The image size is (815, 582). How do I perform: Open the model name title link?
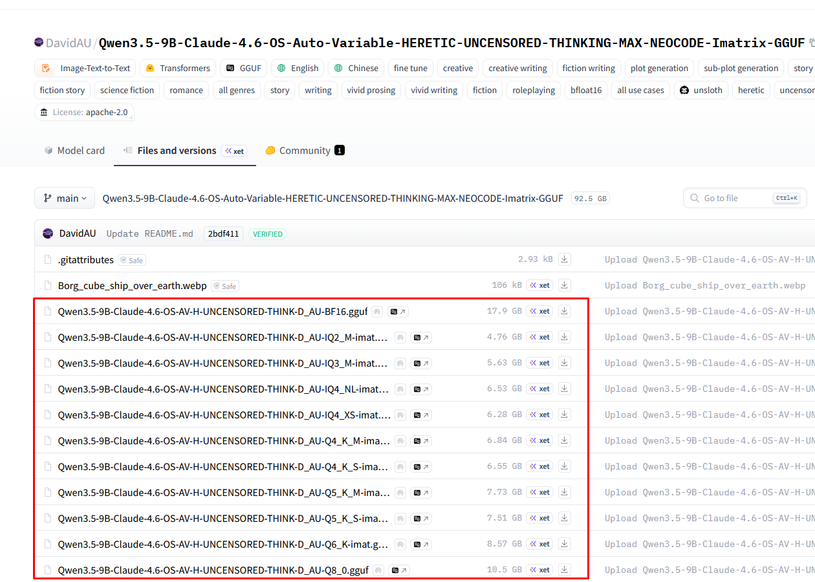click(452, 43)
